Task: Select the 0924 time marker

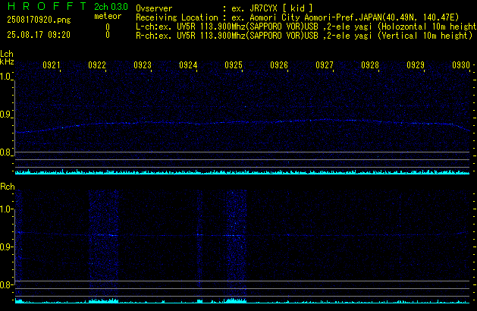Action: pos(188,65)
